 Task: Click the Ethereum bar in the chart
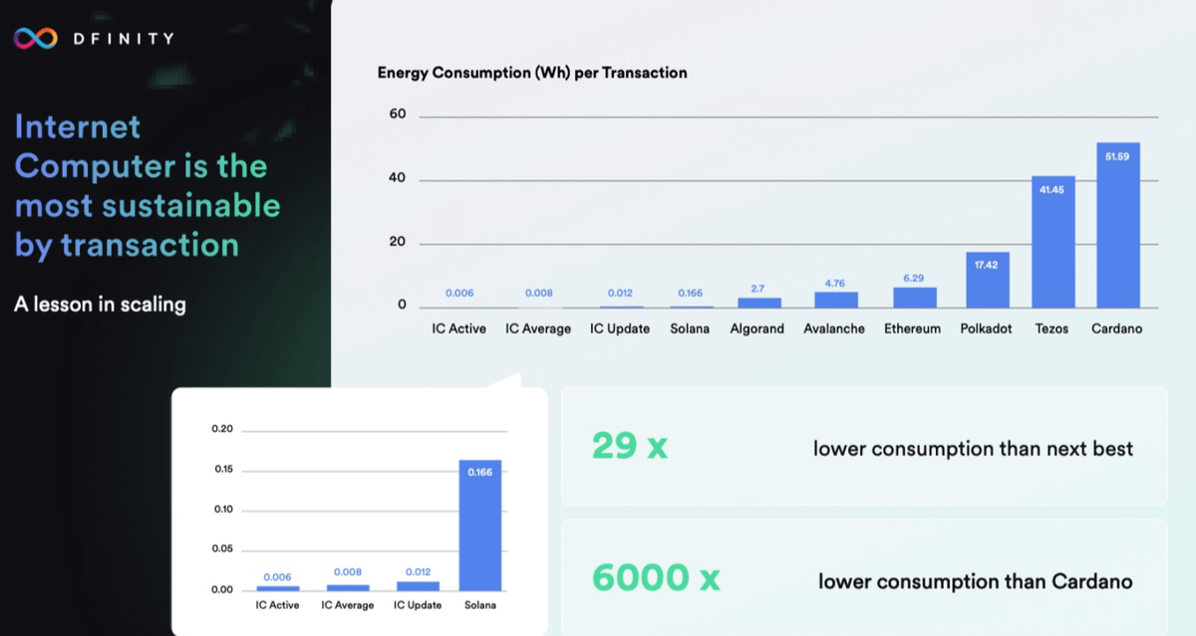(914, 297)
